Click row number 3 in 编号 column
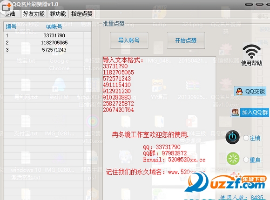270x200 pixels. coord(7,50)
